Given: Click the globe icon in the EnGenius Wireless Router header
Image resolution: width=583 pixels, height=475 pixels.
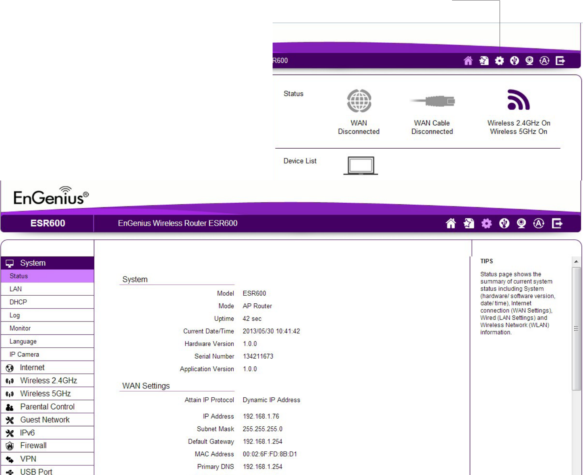Looking at the screenshot, I should (504, 223).
